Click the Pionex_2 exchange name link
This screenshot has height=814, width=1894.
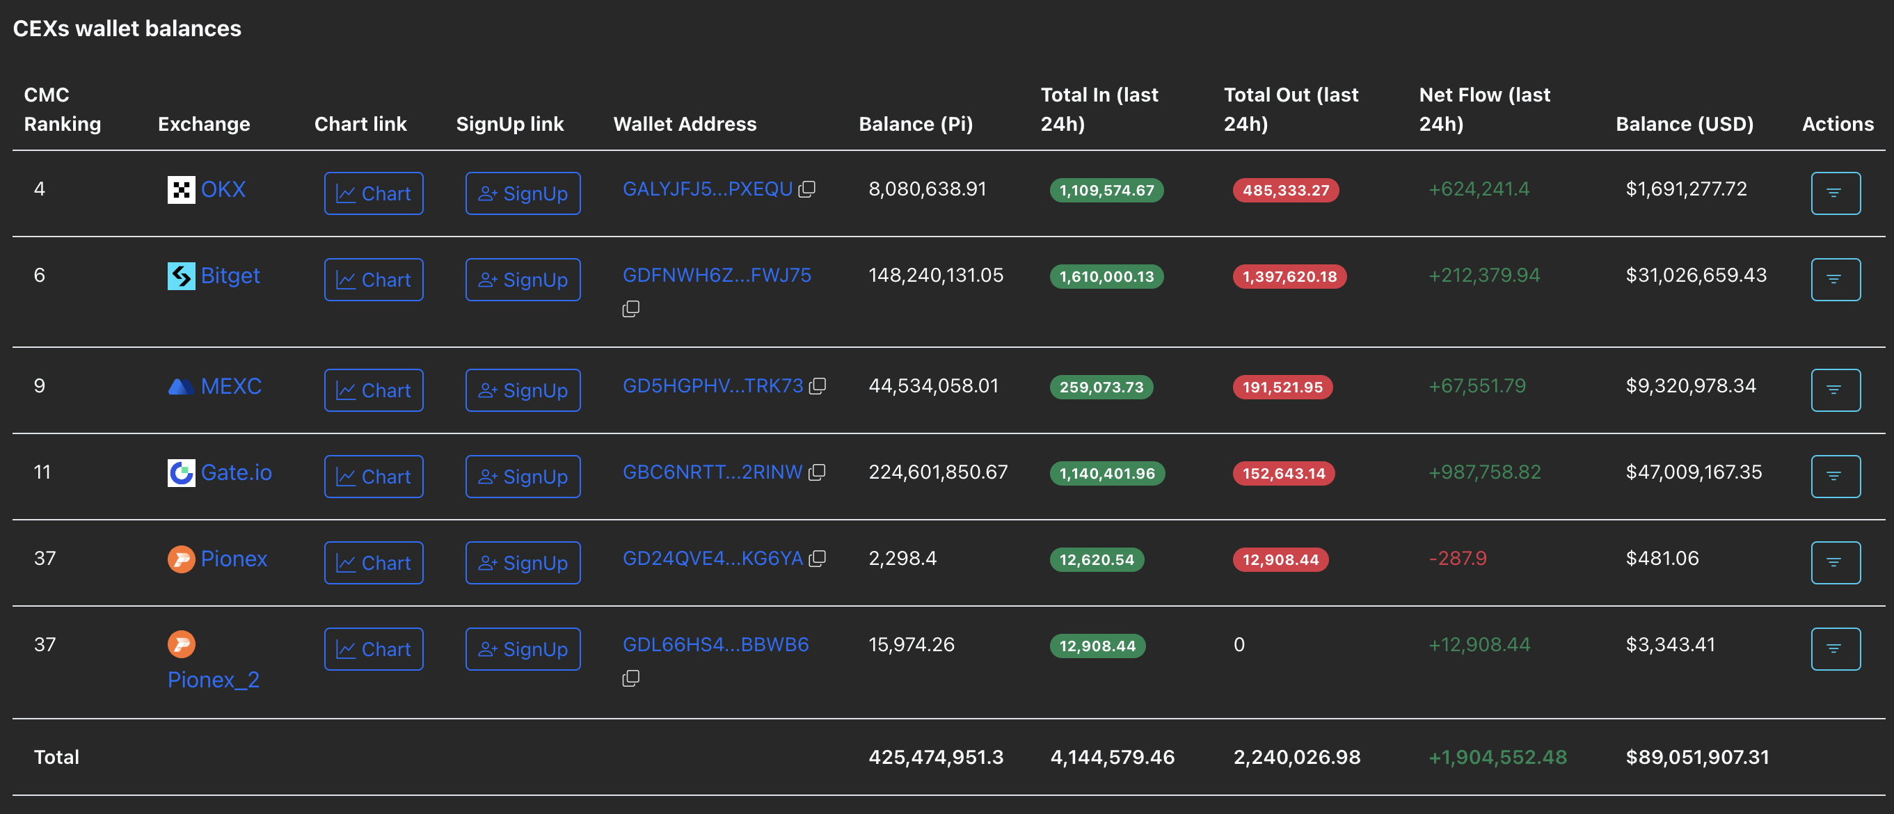[x=214, y=679]
